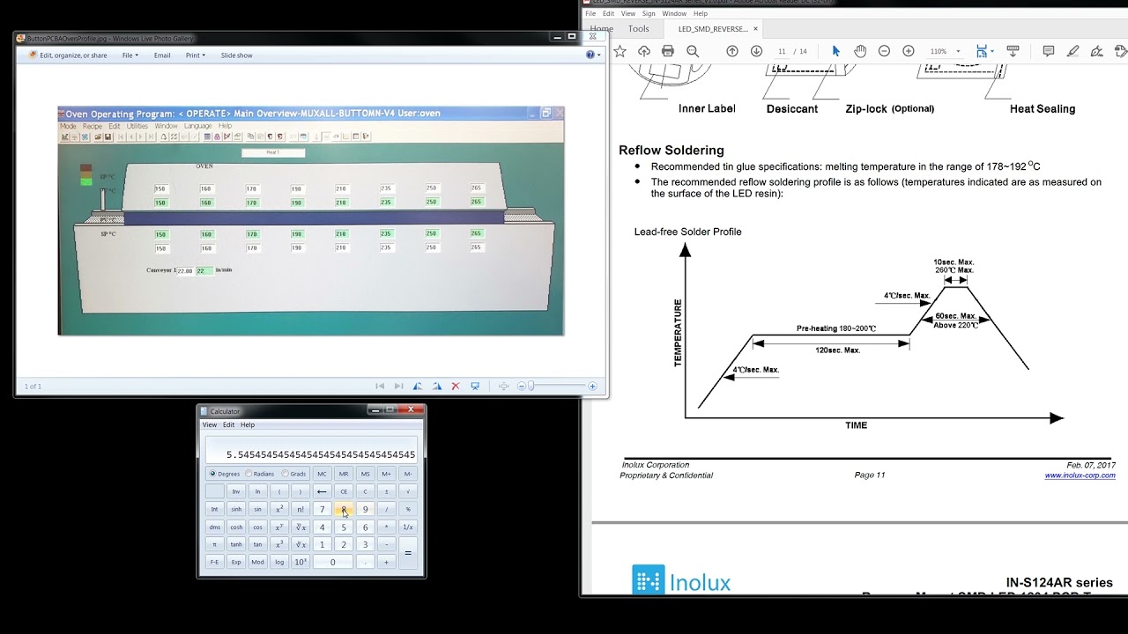Activate the hand pan tool in Acrobat

tap(860, 51)
